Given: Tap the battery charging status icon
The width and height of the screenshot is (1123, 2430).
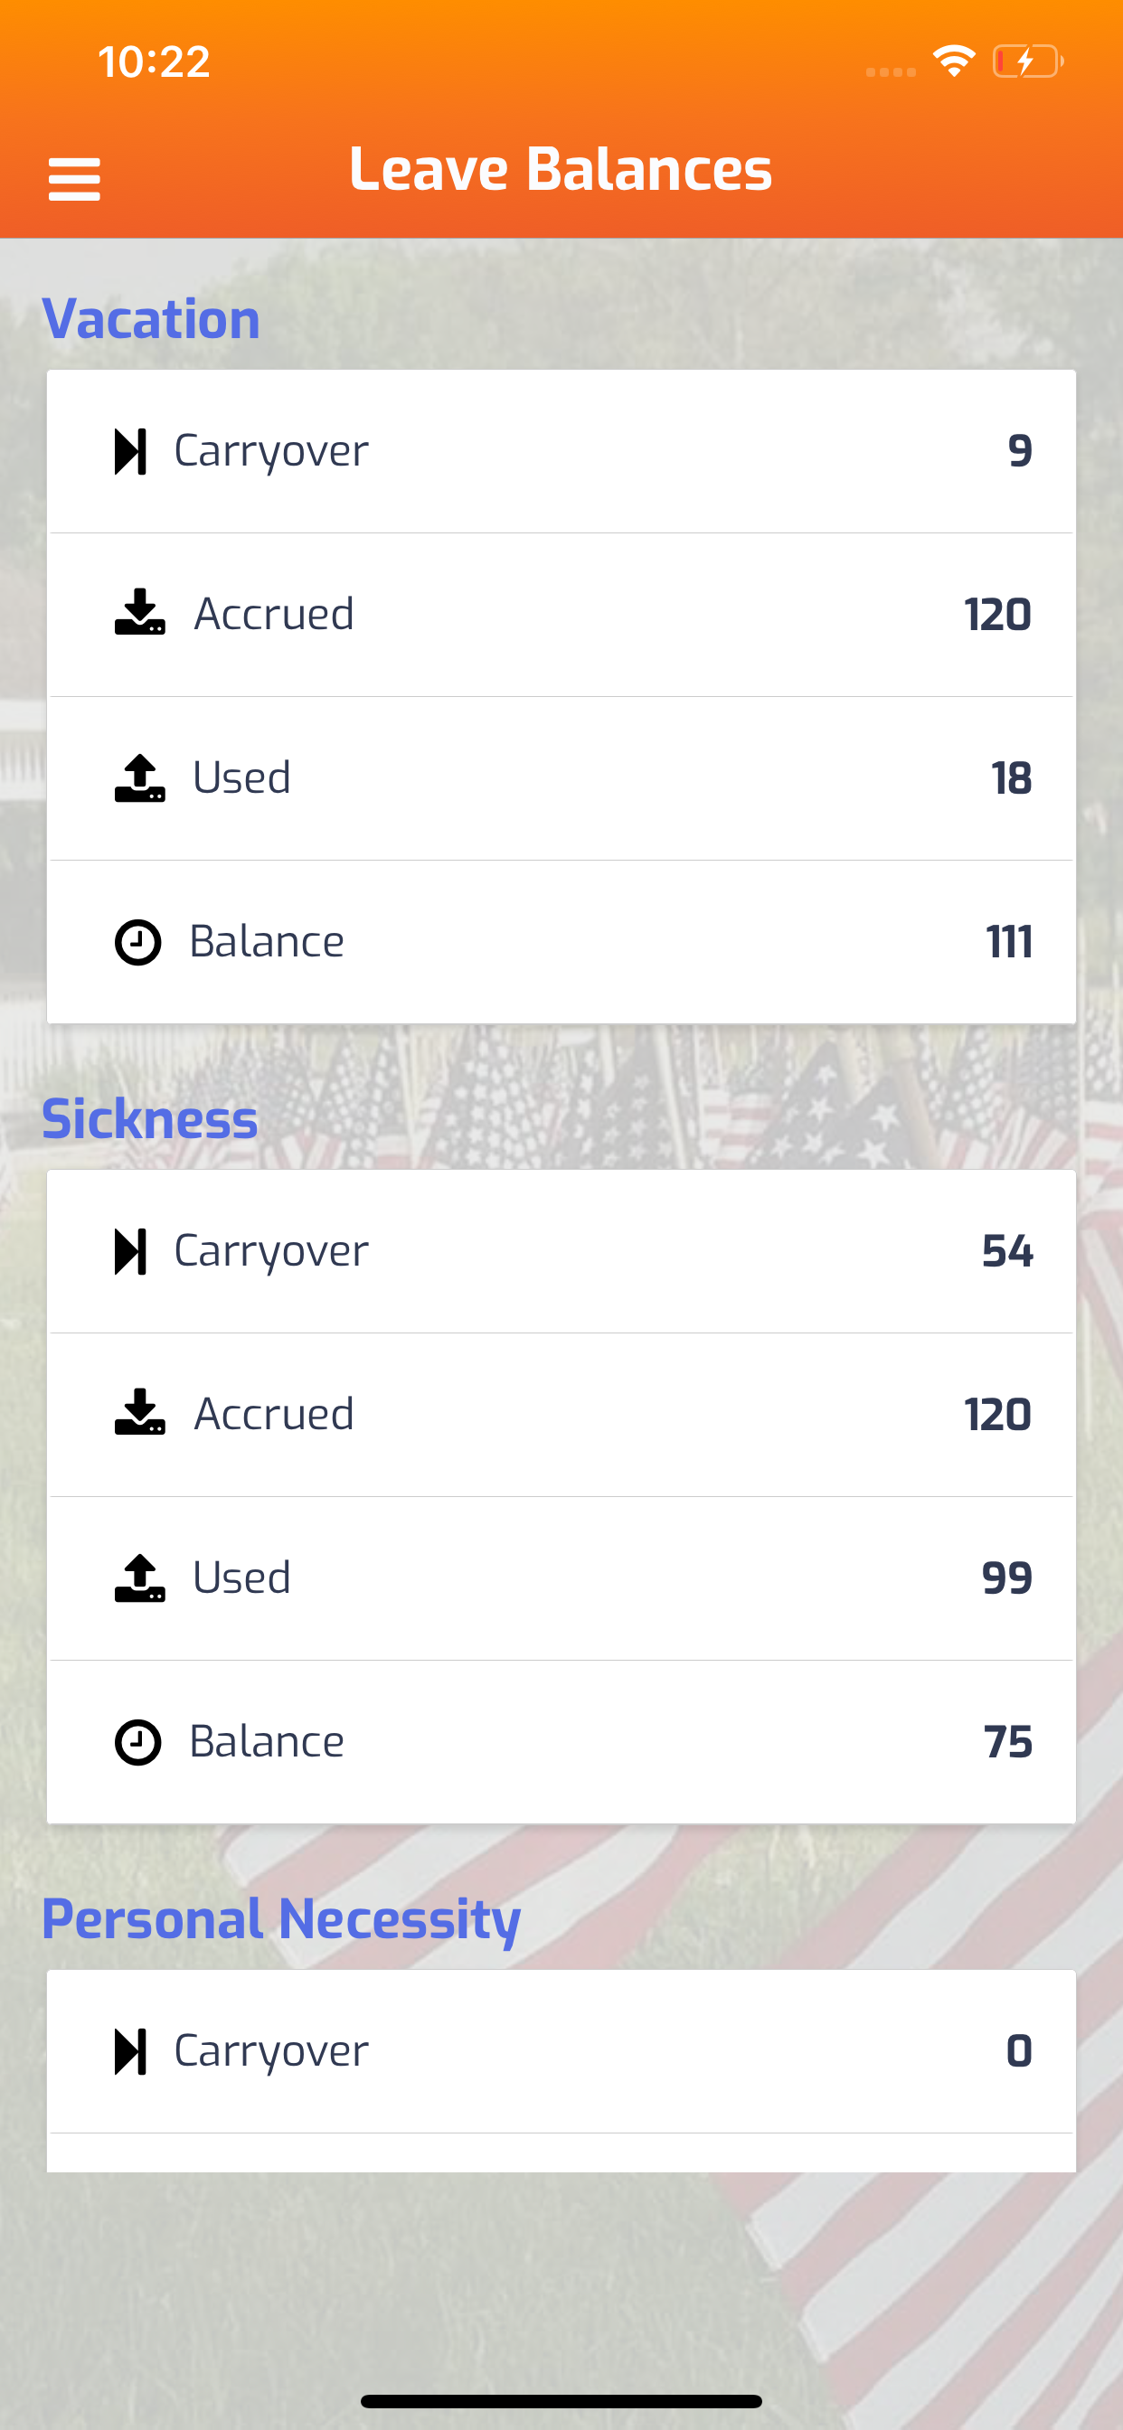Looking at the screenshot, I should point(1028,62).
